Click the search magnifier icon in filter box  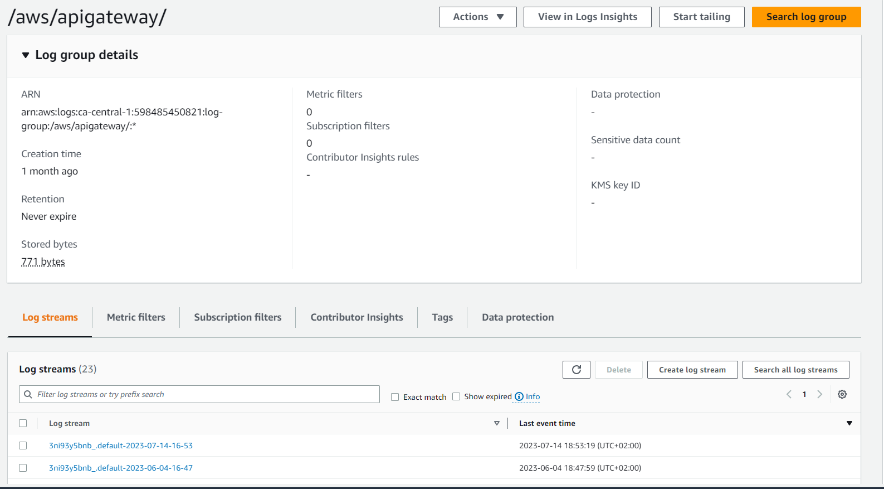point(28,394)
